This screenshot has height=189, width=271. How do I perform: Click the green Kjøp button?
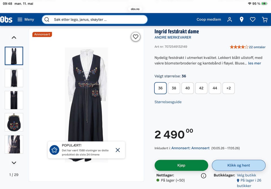tap(181, 165)
